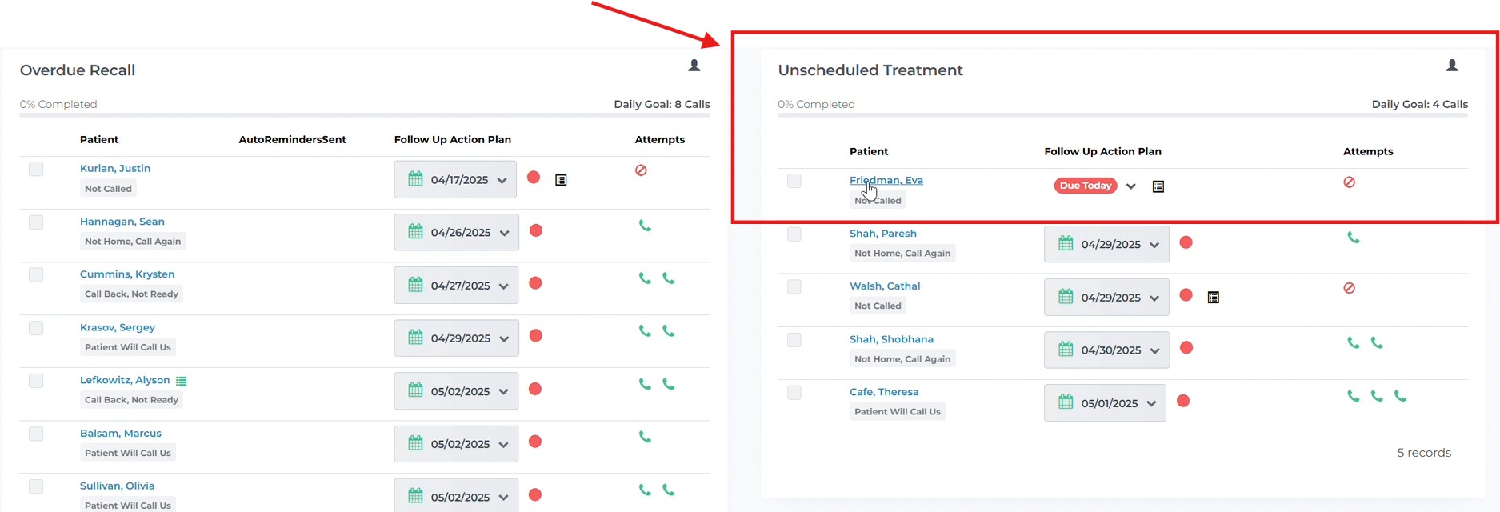Screen dimensions: 1500x512
Task: Expand Walsh, Cathal 04/29/2025 date dropdown
Action: point(1154,298)
